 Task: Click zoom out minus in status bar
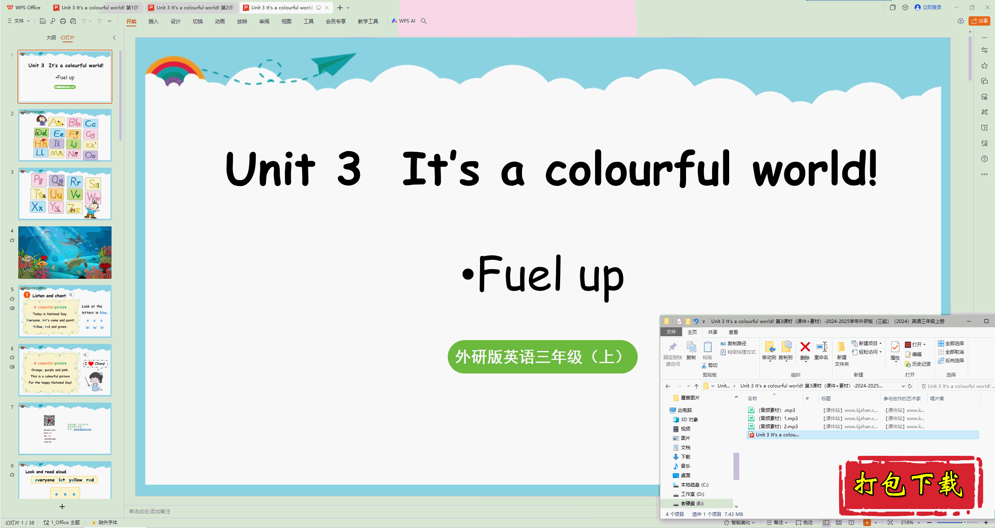pos(929,523)
